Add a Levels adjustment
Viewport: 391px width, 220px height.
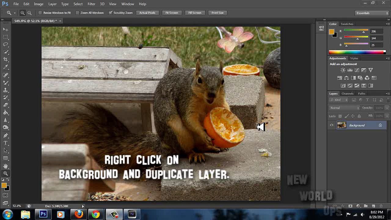point(350,70)
